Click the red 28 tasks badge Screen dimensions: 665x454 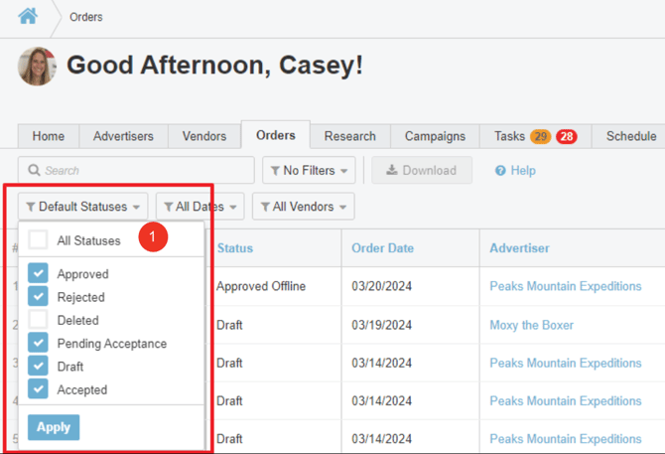tap(567, 136)
